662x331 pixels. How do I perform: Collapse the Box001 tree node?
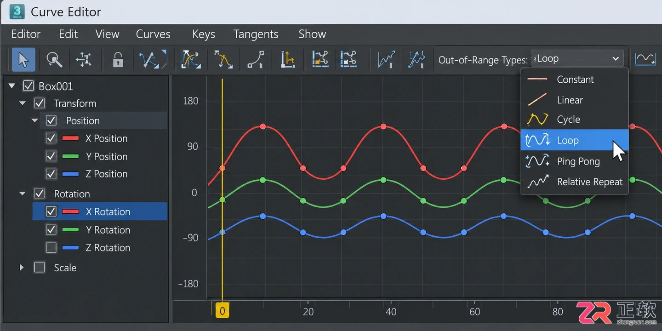coord(12,86)
